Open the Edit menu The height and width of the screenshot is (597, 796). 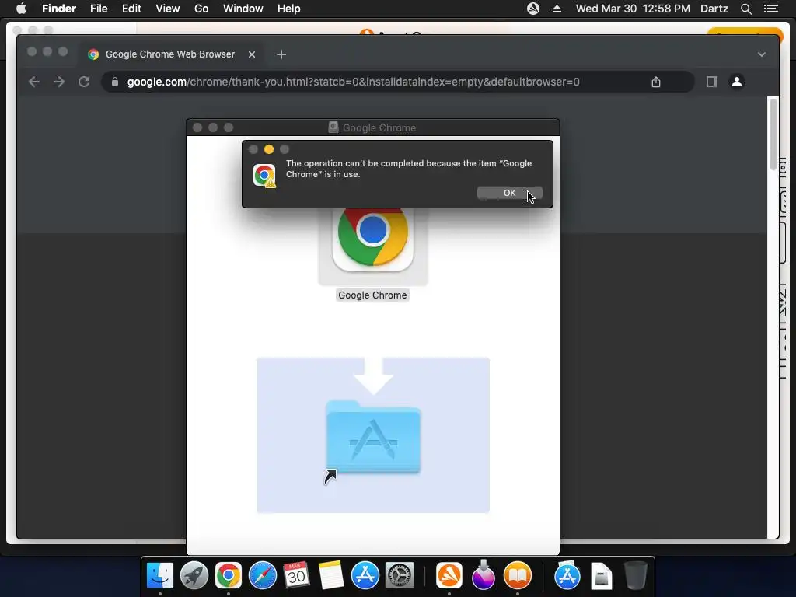131,9
